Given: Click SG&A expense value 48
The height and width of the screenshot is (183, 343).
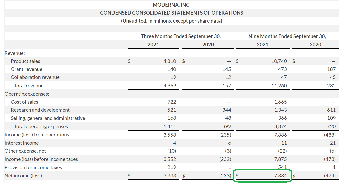Looking at the screenshot, I should click(228, 118).
